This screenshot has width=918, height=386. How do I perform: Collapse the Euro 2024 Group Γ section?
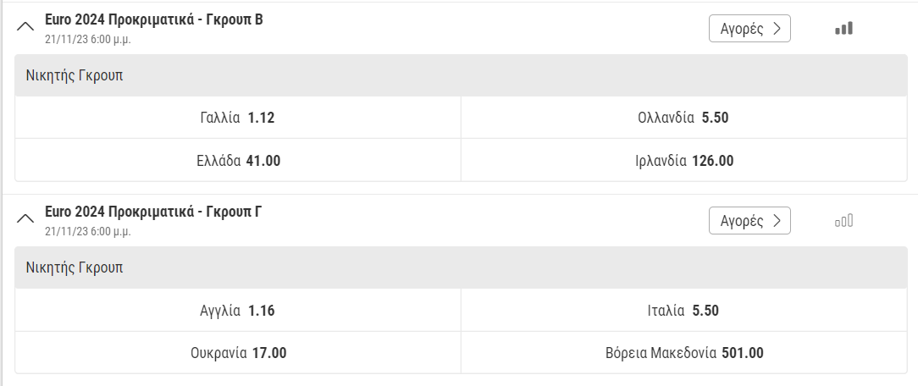point(25,219)
